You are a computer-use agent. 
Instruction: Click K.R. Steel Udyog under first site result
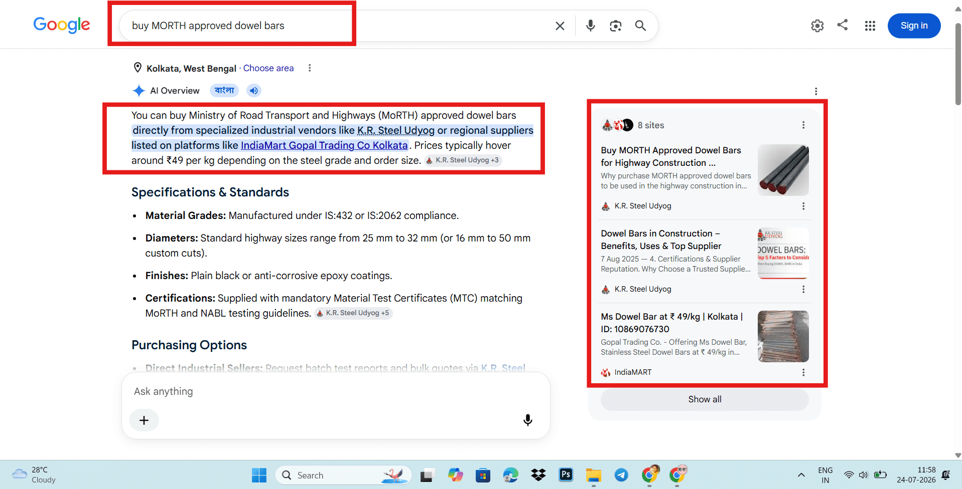[642, 206]
